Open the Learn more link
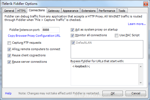150x100 pixels. [137, 24]
